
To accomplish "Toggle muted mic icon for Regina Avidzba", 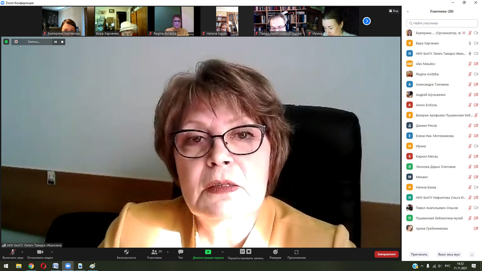I will [469, 74].
